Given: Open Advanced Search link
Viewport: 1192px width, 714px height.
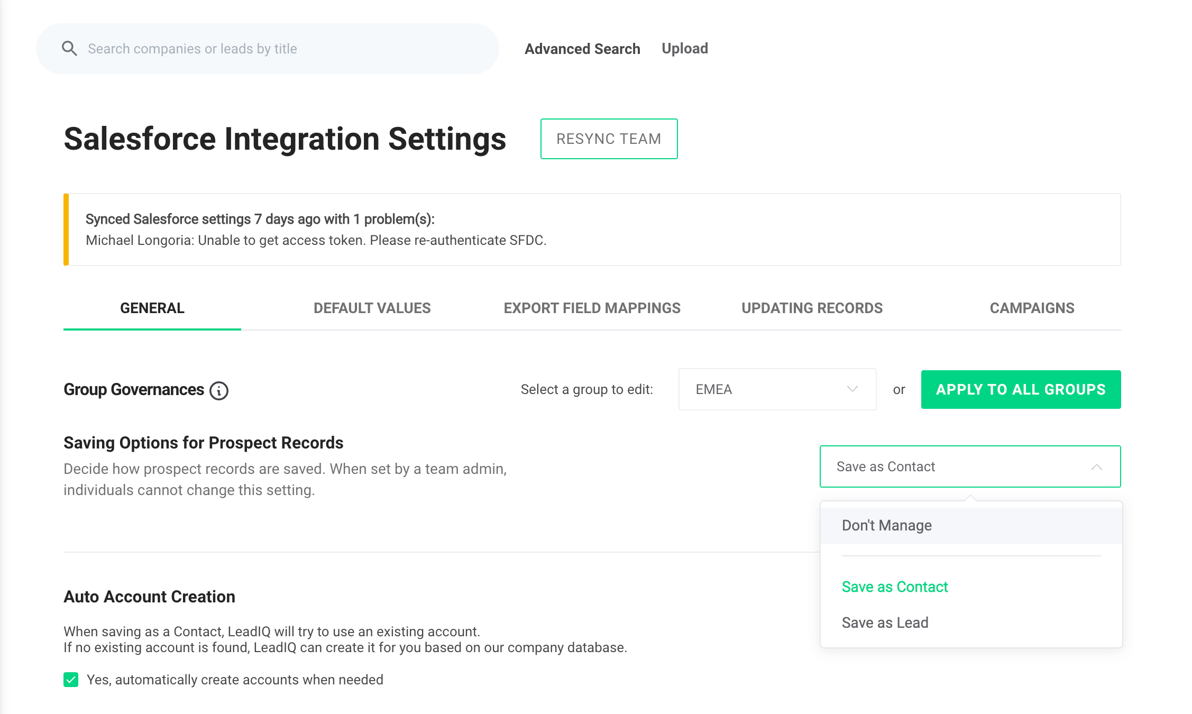Looking at the screenshot, I should tap(582, 49).
